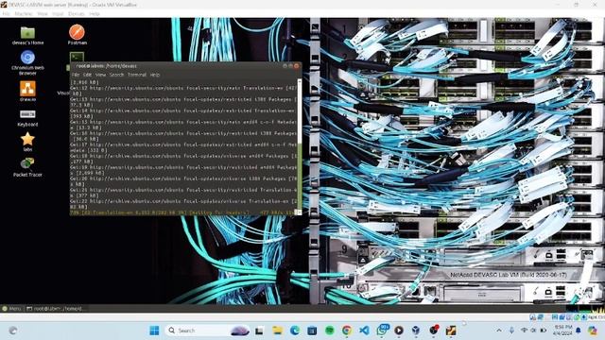Open the weather widget on the taskbar
This screenshot has height=340, width=605.
pyautogui.click(x=12, y=331)
